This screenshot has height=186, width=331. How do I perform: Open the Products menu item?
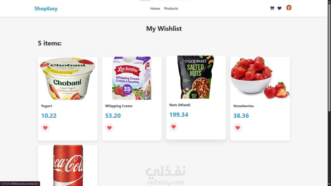point(171,9)
